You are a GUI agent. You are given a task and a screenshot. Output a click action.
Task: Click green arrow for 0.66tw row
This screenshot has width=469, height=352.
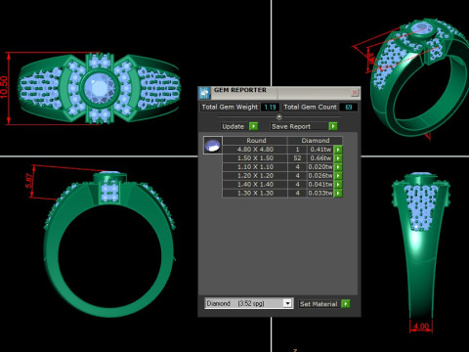(x=338, y=158)
